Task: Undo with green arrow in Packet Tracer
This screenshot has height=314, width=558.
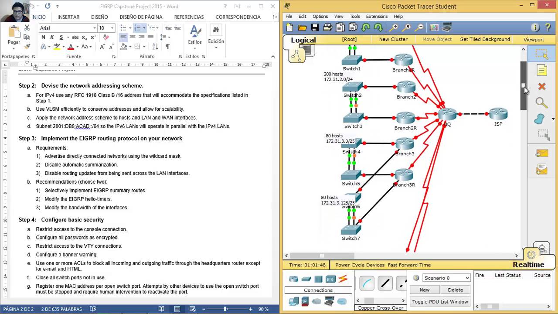Action: coord(365,27)
